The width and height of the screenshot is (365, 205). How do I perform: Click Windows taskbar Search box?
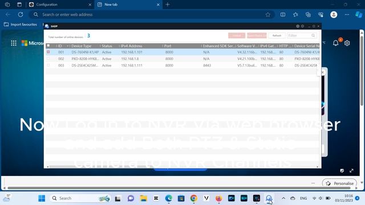pos(80,198)
